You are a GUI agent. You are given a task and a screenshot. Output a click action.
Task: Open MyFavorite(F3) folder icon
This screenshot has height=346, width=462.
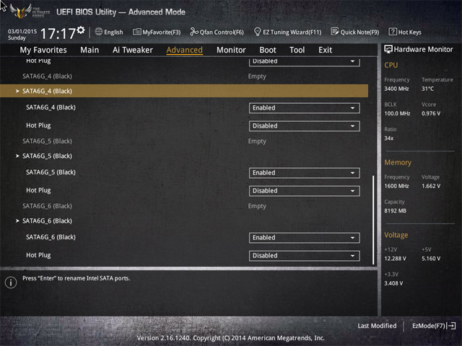pyautogui.click(x=136, y=32)
